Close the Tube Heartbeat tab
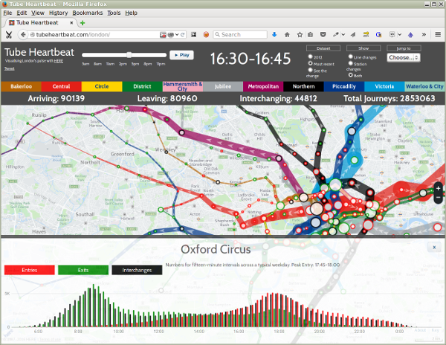The height and width of the screenshot is (345, 446). point(71,23)
